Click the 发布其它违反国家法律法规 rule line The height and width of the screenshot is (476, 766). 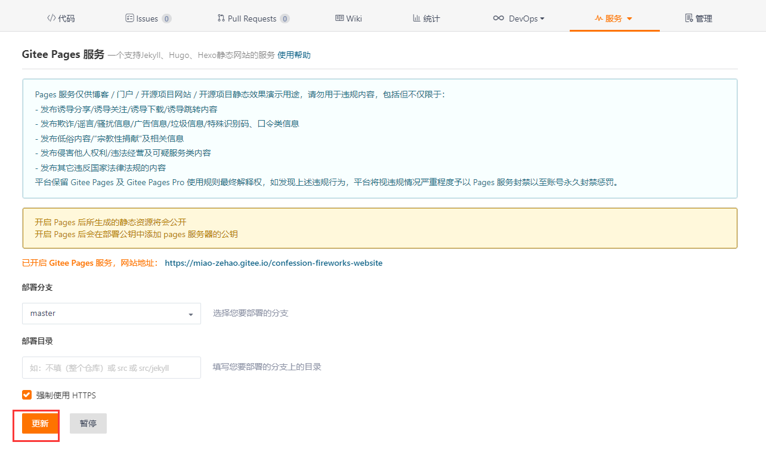tap(100, 168)
